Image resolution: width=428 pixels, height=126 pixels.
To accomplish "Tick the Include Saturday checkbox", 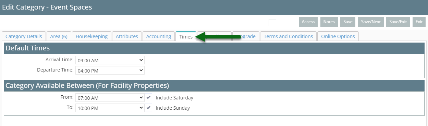I will (x=148, y=98).
